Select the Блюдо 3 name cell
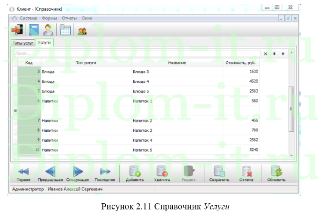The width and height of the screenshot is (318, 215). pos(177,72)
